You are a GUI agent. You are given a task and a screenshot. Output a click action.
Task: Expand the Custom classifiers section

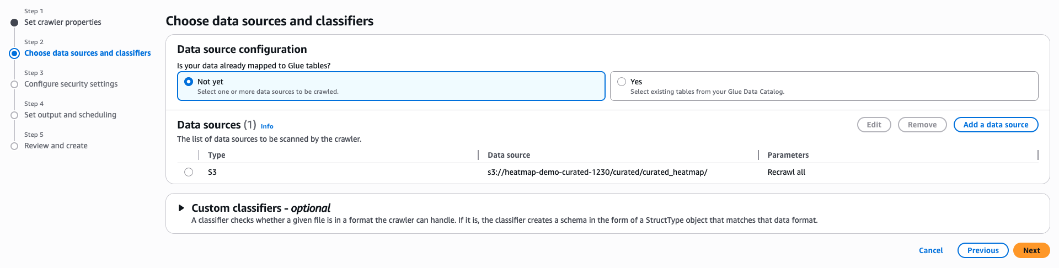(181, 208)
